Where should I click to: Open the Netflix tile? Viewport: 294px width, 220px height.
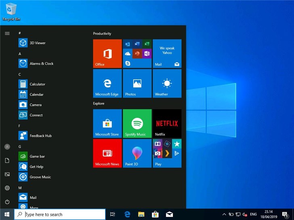pos(167,123)
